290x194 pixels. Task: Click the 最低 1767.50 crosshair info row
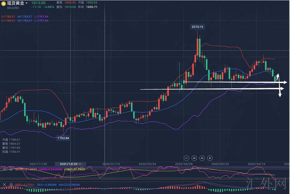(11, 147)
